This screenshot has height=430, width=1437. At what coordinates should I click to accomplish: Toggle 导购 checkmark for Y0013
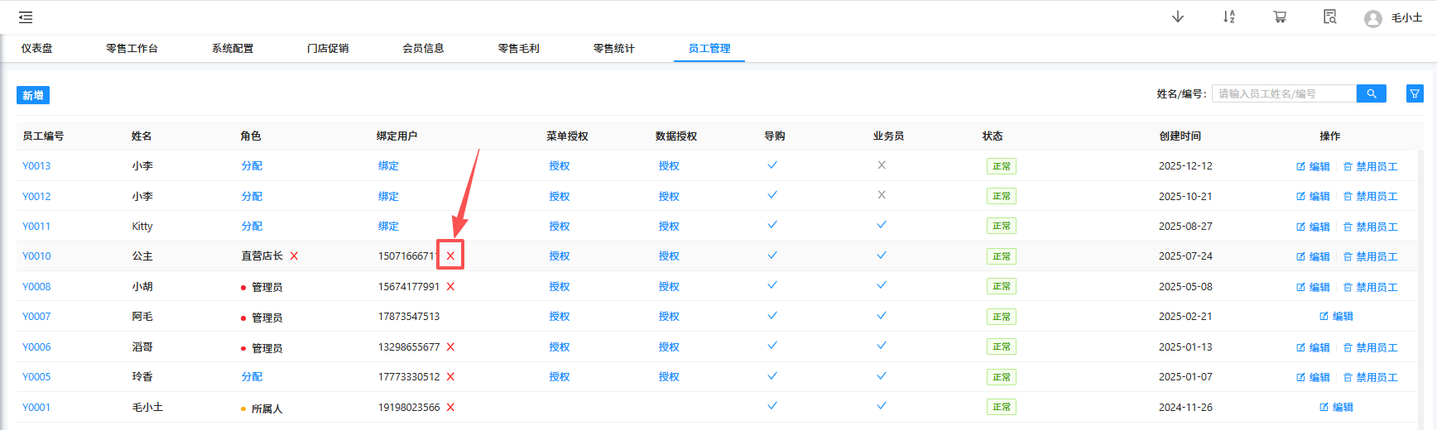pyautogui.click(x=772, y=165)
